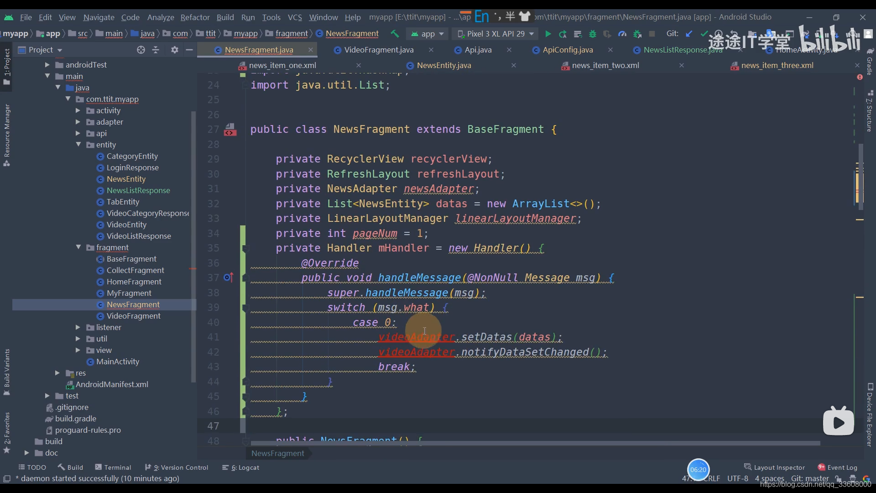The image size is (876, 493).
Task: Click the Debug app bug icon
Action: pos(593,34)
